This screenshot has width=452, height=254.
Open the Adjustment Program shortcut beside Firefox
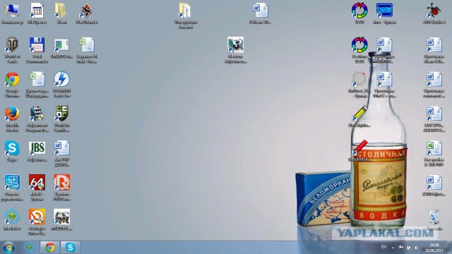point(37,114)
